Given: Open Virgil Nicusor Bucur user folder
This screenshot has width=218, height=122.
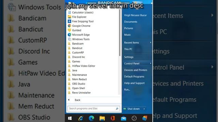Looking at the screenshot, I should tap(135, 15).
